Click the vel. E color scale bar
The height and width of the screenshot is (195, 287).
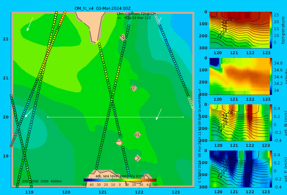coord(271,169)
